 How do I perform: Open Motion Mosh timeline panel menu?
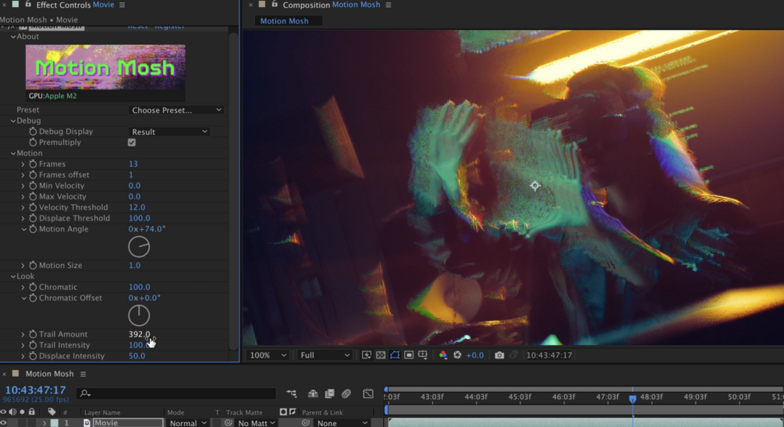point(83,373)
